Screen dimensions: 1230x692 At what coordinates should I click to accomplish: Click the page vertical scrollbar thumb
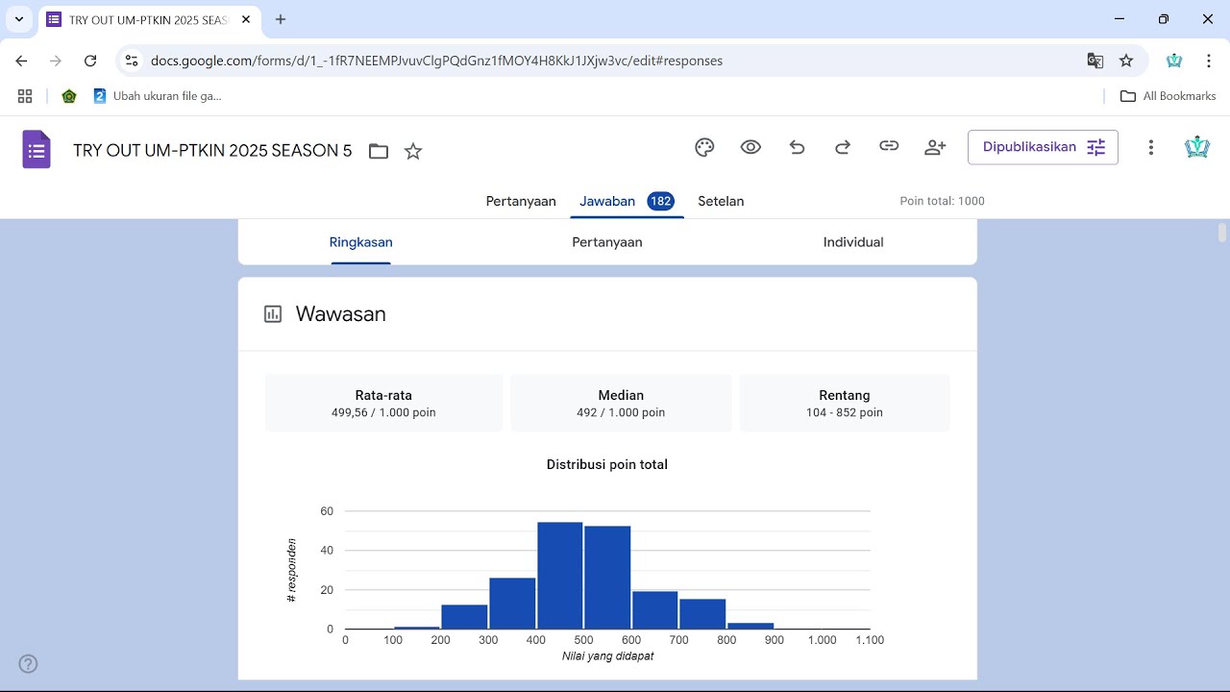click(x=1222, y=233)
